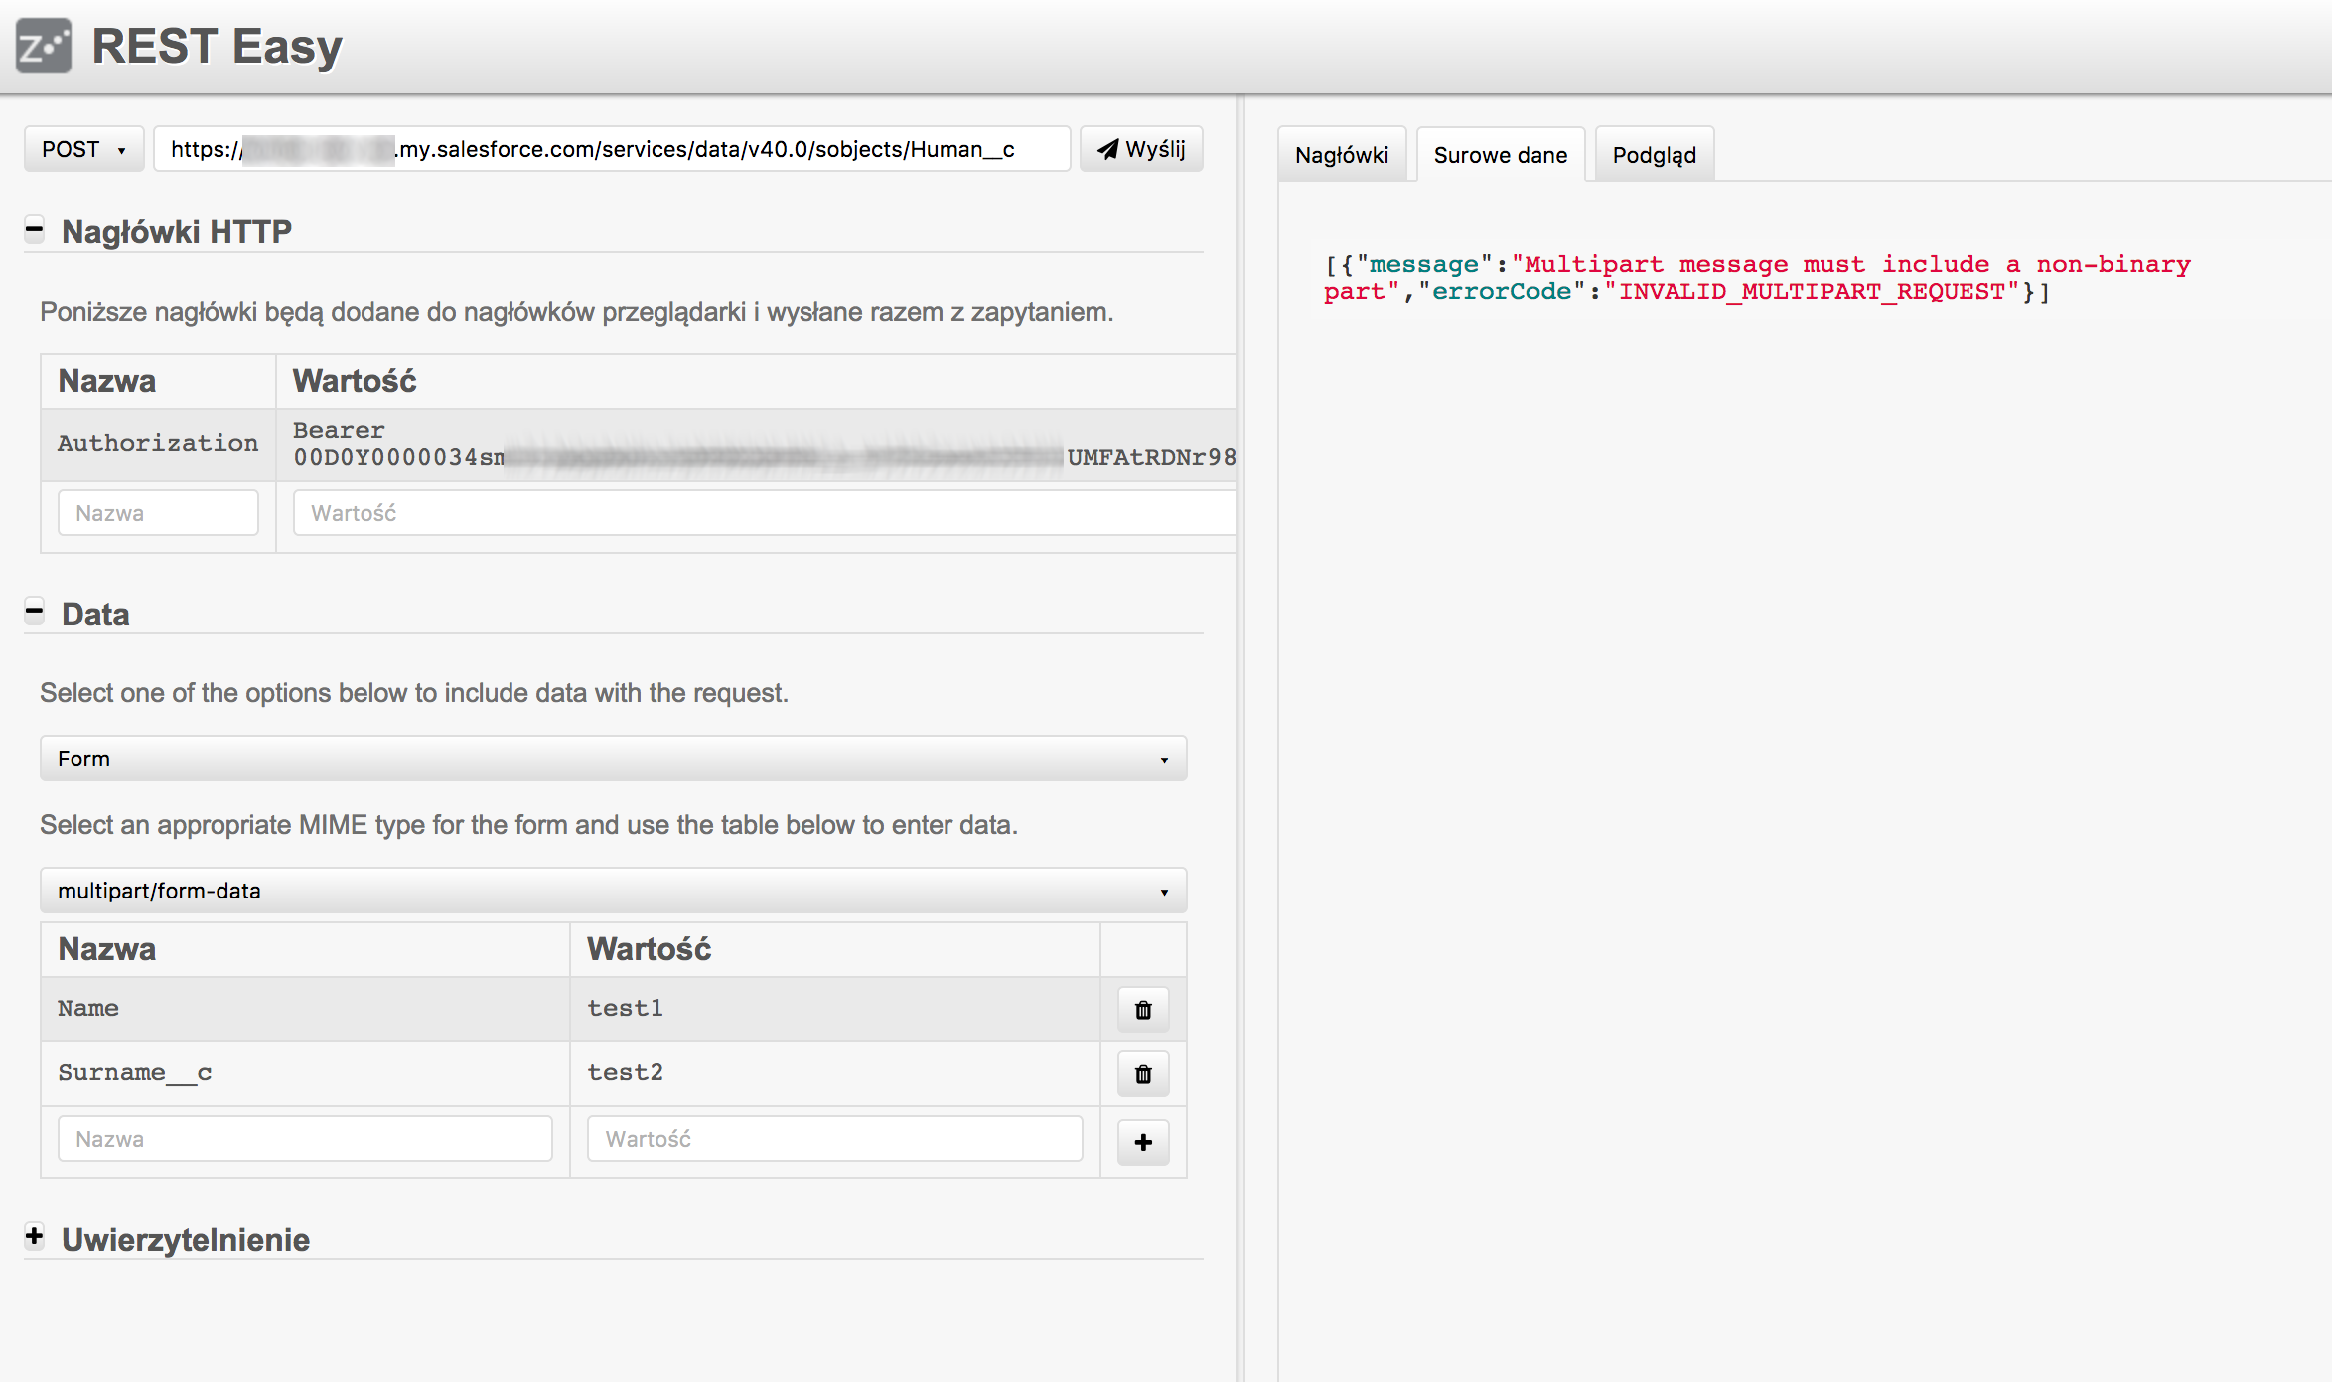Click the form data Wartość input

[x=834, y=1139]
